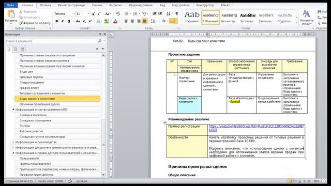Activate Format Painter (Формат по образцу)

(x=35, y=23)
